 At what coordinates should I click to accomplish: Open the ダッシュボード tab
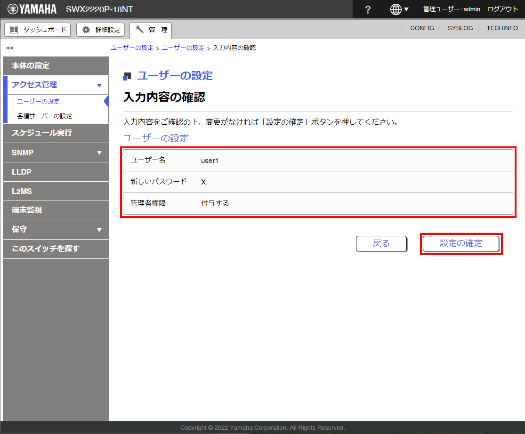tap(38, 30)
